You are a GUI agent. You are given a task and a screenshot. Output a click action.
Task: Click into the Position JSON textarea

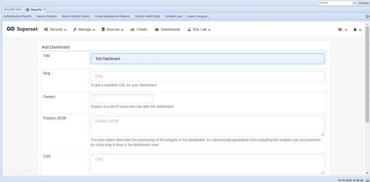point(207,126)
